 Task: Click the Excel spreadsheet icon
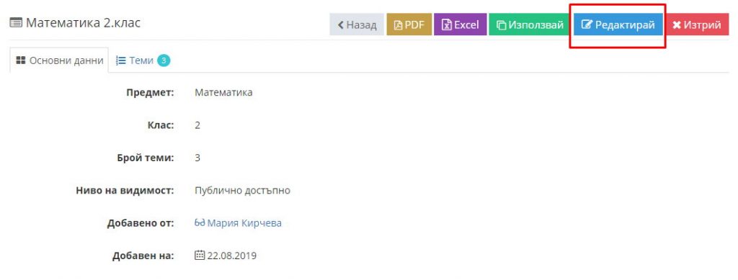pyautogui.click(x=446, y=25)
